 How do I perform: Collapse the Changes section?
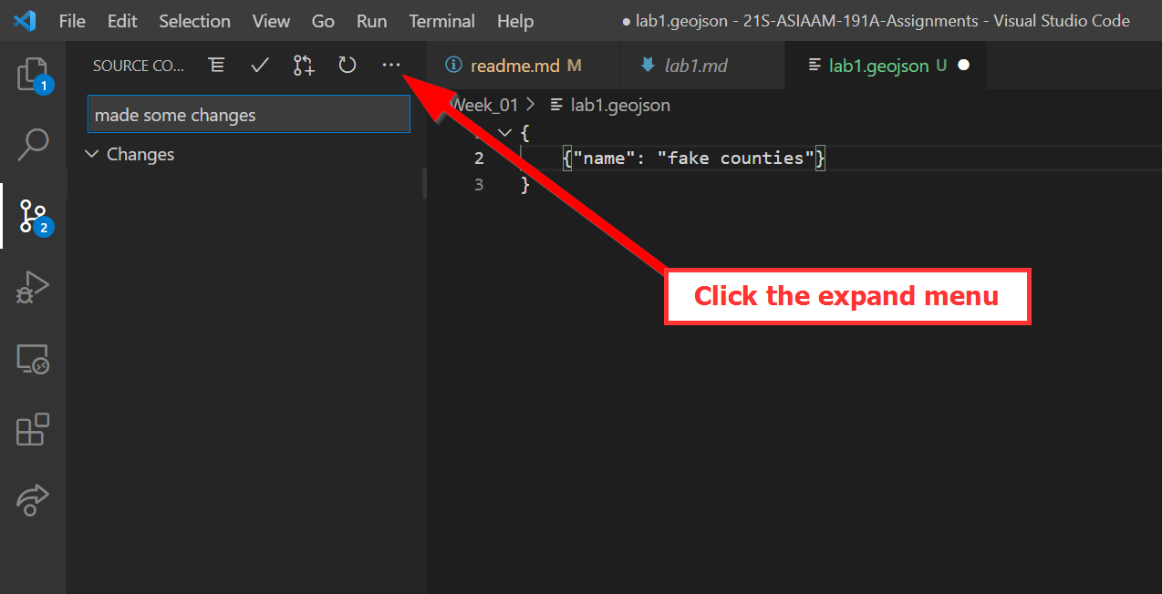click(x=91, y=155)
